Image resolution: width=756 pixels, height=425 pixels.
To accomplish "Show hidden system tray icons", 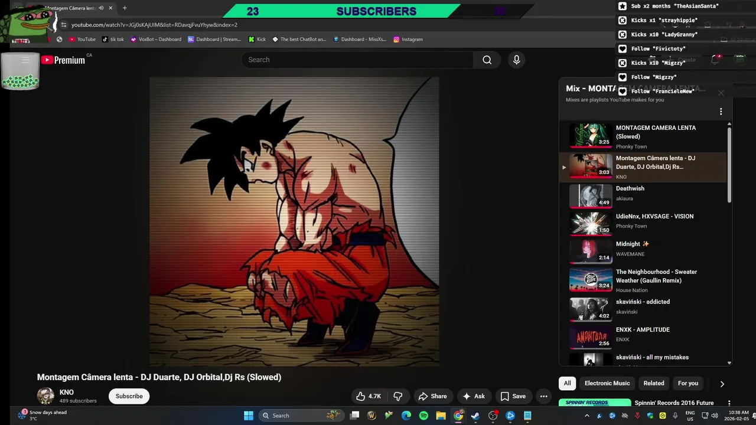I will [x=586, y=416].
